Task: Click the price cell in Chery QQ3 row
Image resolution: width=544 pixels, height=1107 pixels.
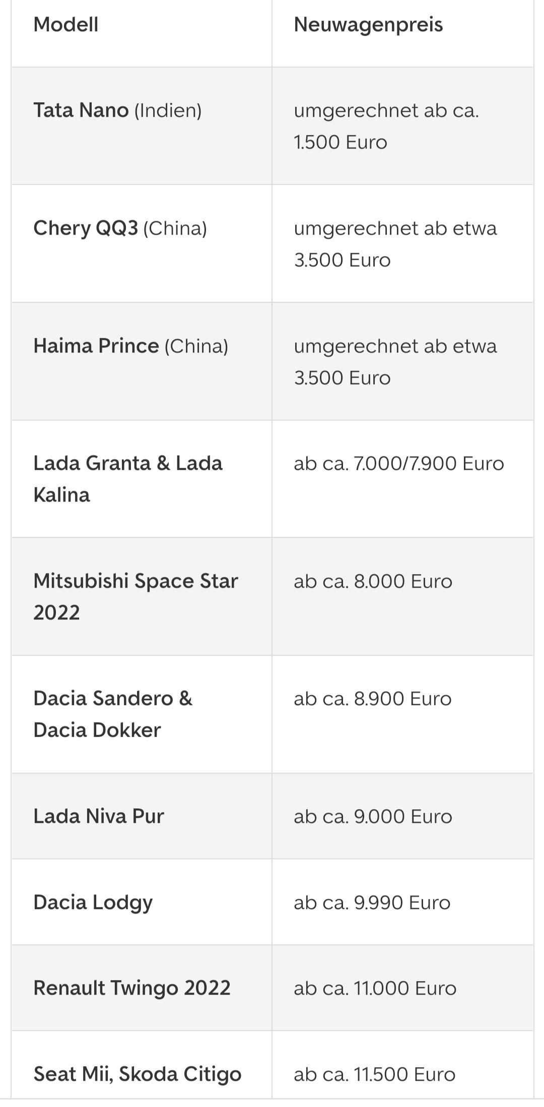Action: 395,244
